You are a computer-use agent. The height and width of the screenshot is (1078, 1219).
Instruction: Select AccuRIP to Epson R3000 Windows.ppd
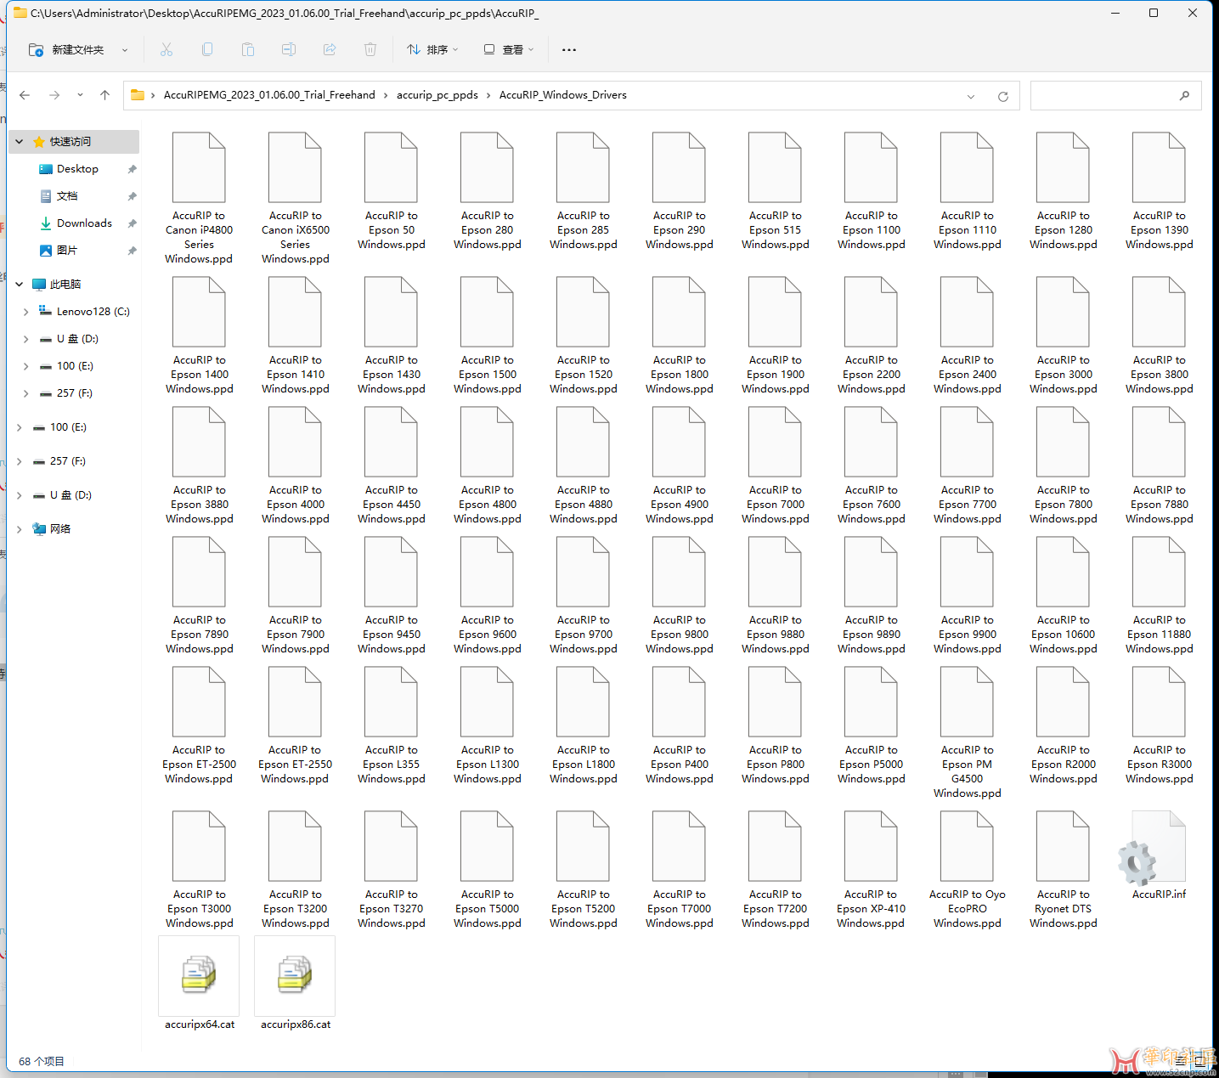(x=1160, y=725)
